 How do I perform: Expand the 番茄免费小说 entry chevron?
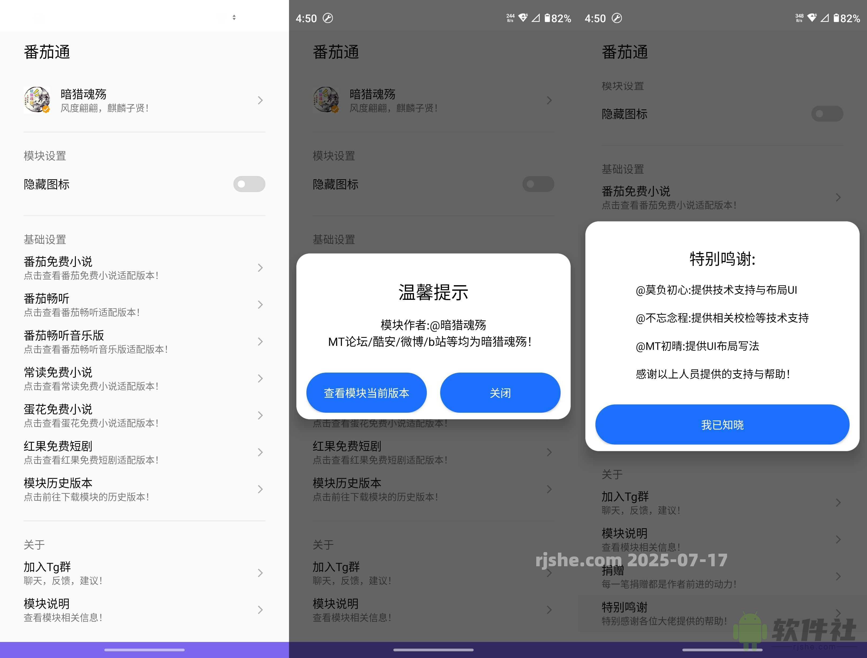click(260, 268)
